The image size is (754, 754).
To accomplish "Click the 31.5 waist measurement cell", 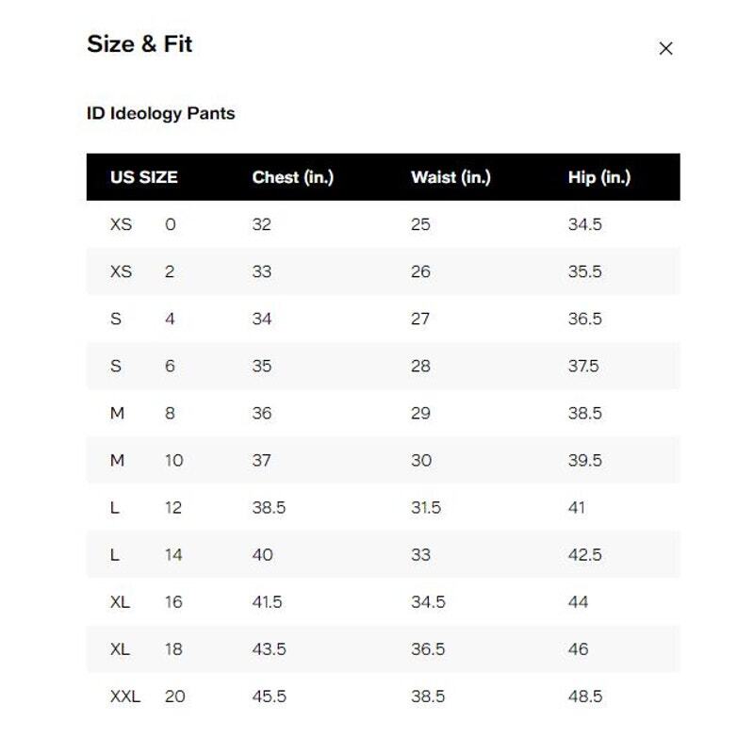I will point(426,508).
